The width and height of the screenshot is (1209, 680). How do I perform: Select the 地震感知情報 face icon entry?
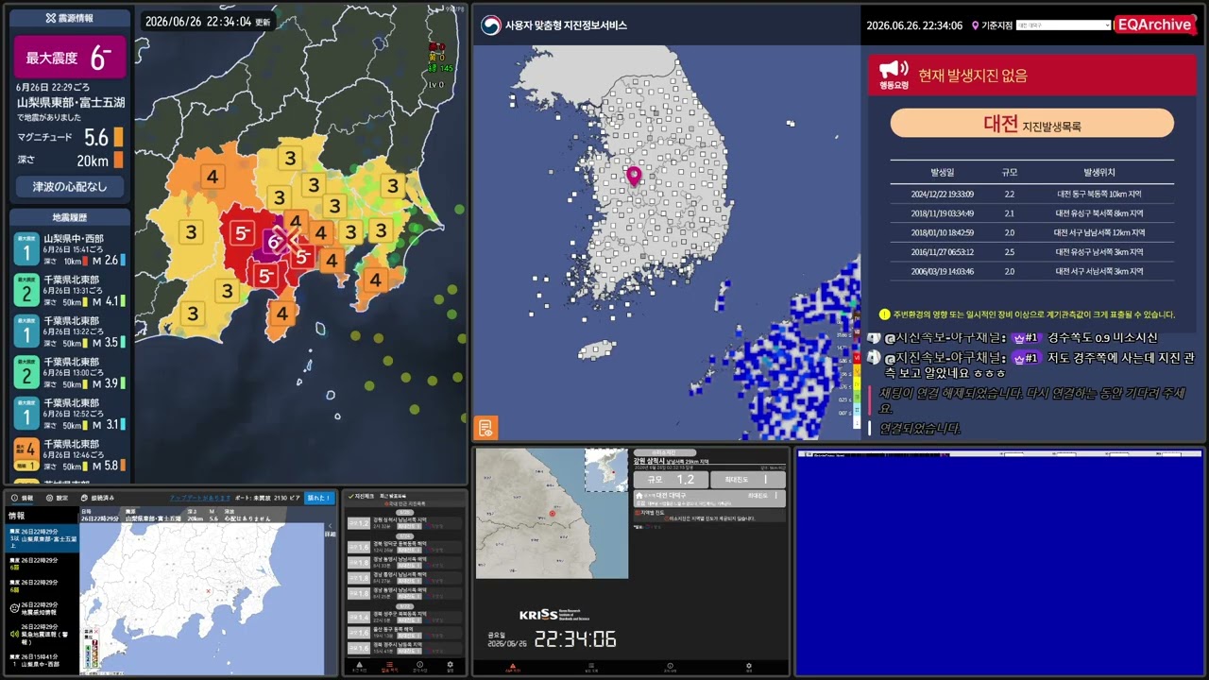pos(42,609)
